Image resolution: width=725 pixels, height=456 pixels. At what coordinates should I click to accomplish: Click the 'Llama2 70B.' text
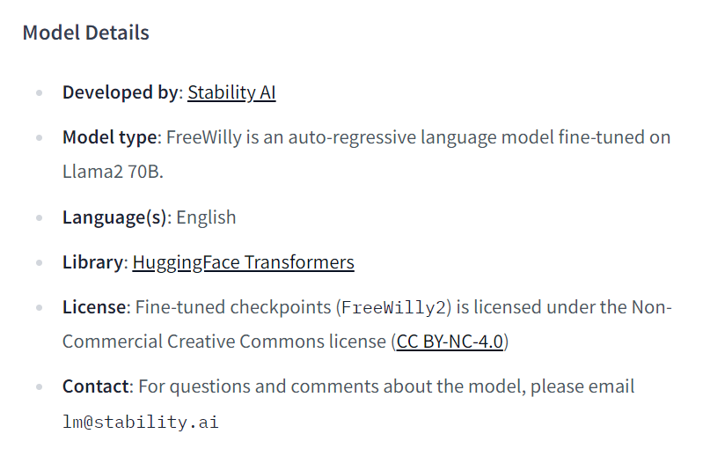(x=113, y=172)
